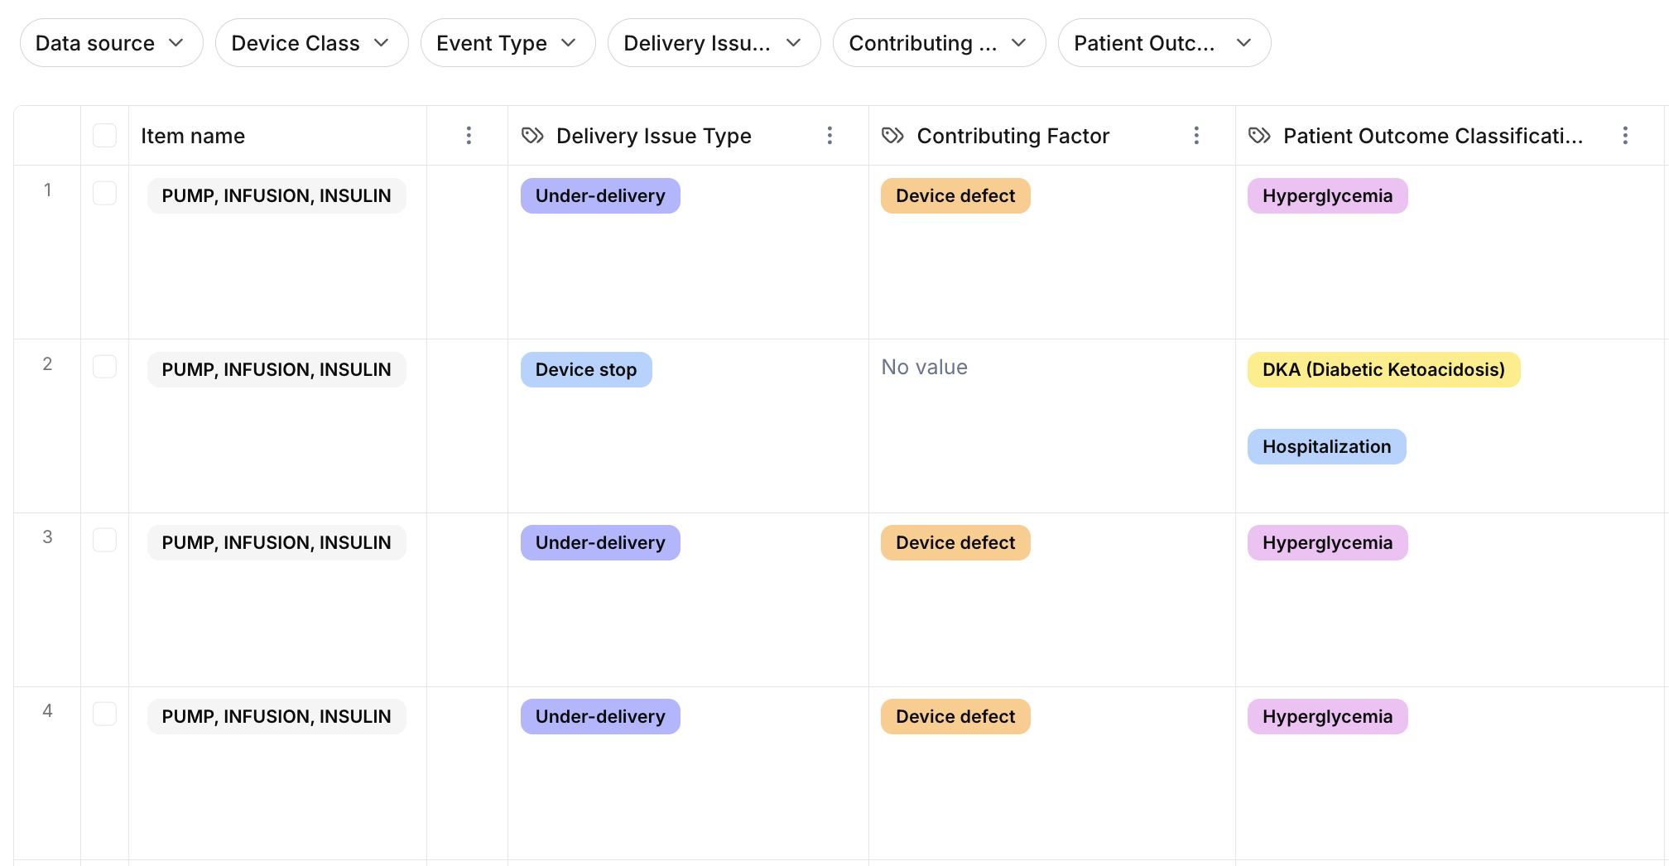Open the Device Class filter dropdown
Screen dimensions: 1669x866
(311, 43)
